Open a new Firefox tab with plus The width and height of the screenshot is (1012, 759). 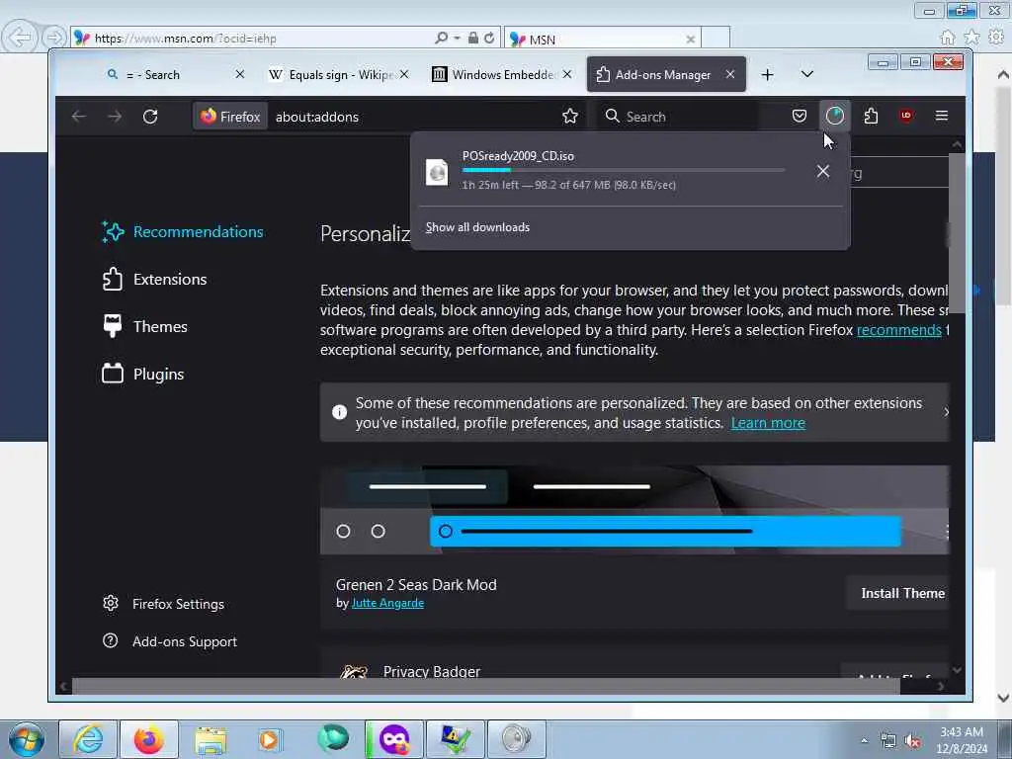coord(767,75)
